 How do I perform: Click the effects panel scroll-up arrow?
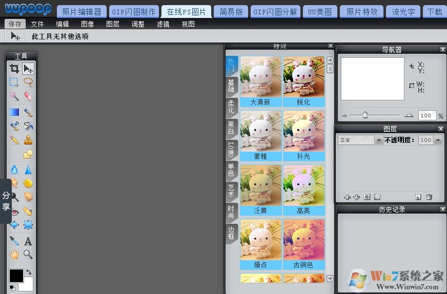[330, 60]
